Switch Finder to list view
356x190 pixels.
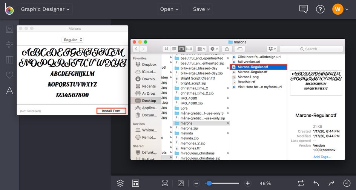(174, 49)
